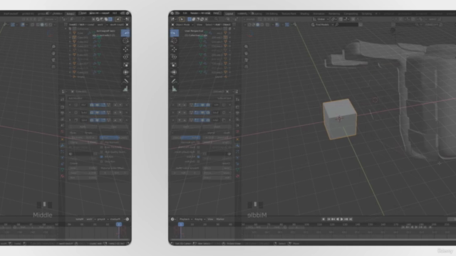Toggle the camera view icon in right viewport
The width and height of the screenshot is (456, 256).
coord(247,60)
